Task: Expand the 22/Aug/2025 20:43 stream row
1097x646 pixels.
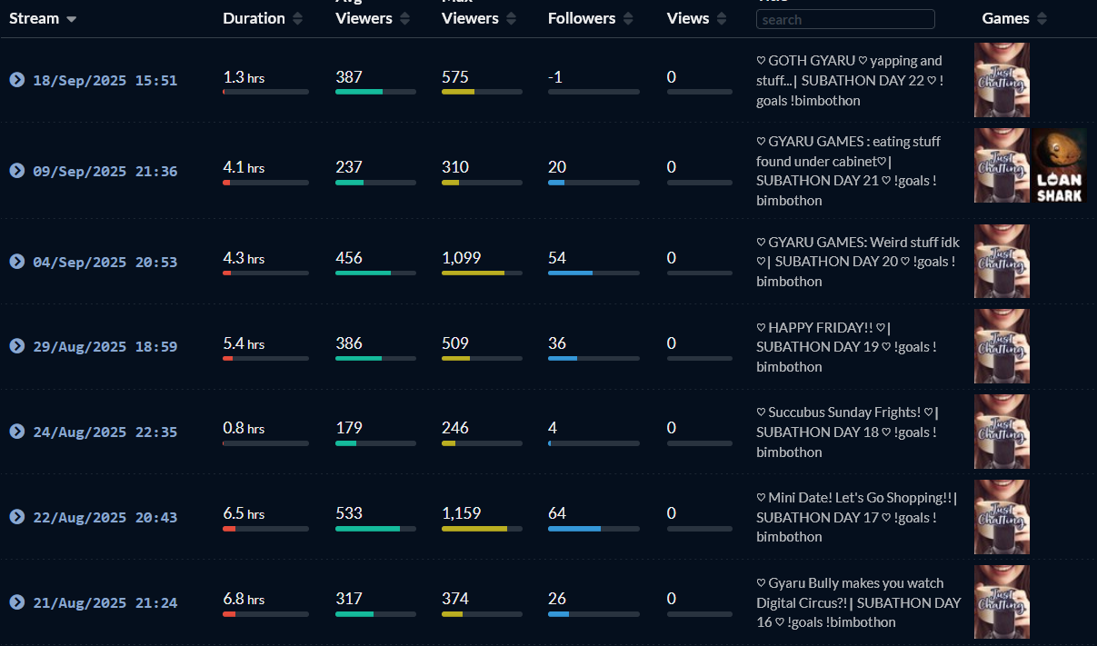Action: (x=16, y=517)
